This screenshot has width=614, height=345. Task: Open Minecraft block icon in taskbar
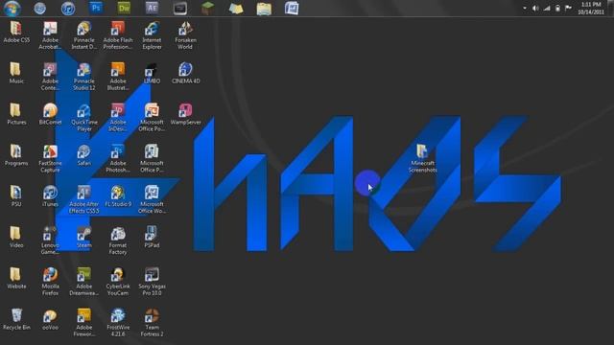[208, 9]
